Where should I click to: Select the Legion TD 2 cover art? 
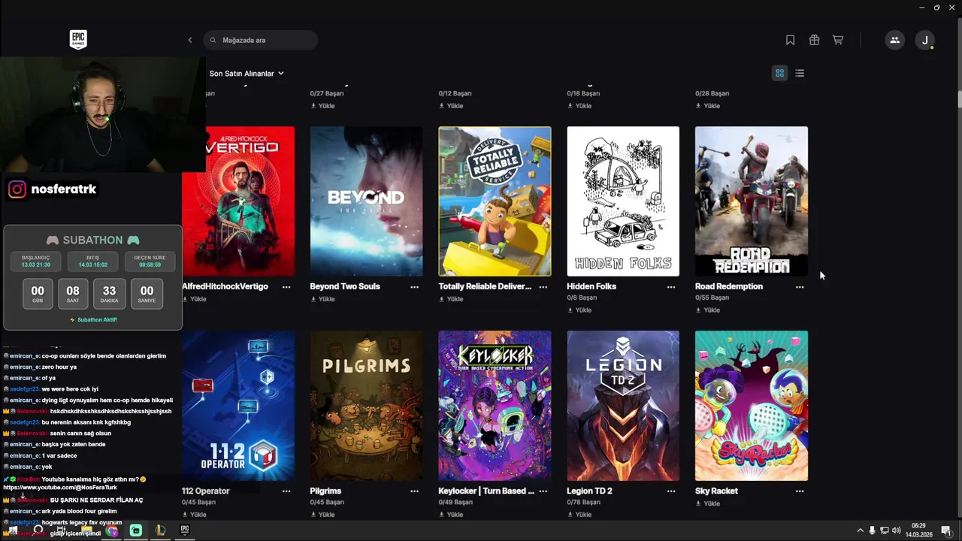point(623,406)
